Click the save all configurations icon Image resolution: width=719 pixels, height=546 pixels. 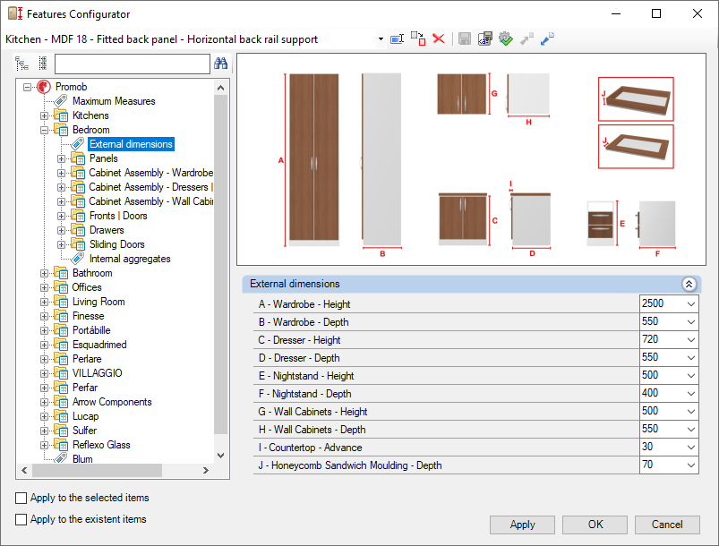tap(484, 39)
